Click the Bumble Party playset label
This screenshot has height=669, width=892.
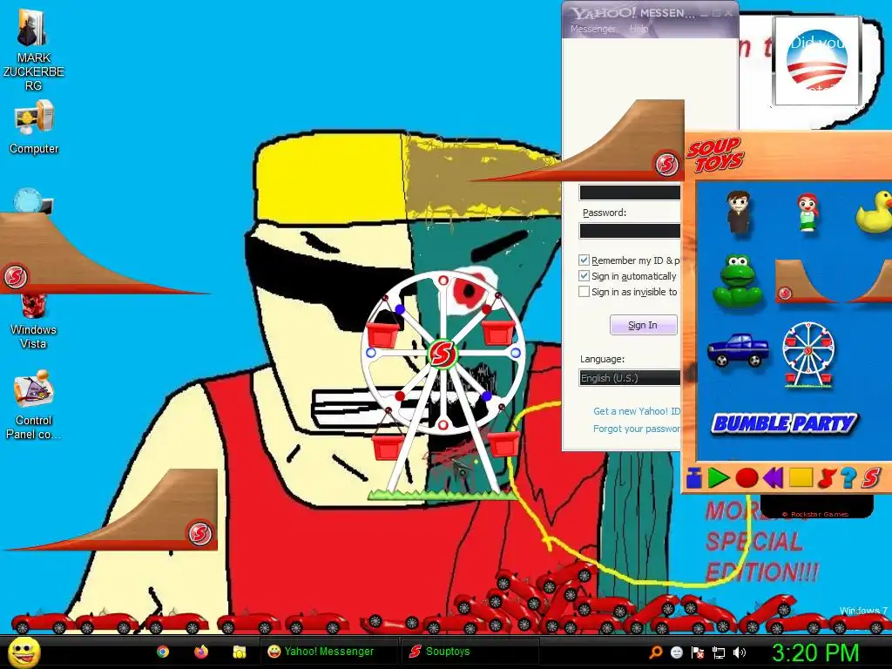784,423
